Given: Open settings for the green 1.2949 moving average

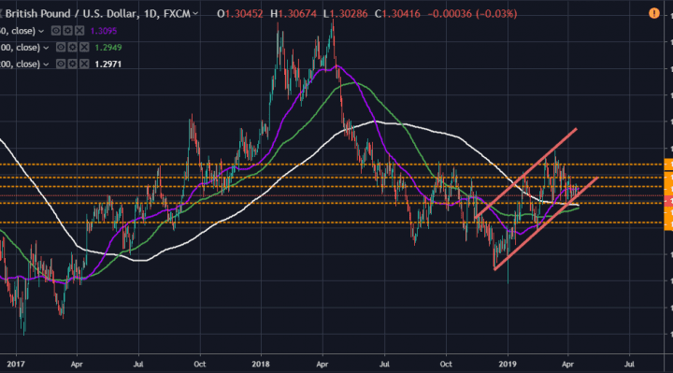Looking at the screenshot, I should click(73, 48).
